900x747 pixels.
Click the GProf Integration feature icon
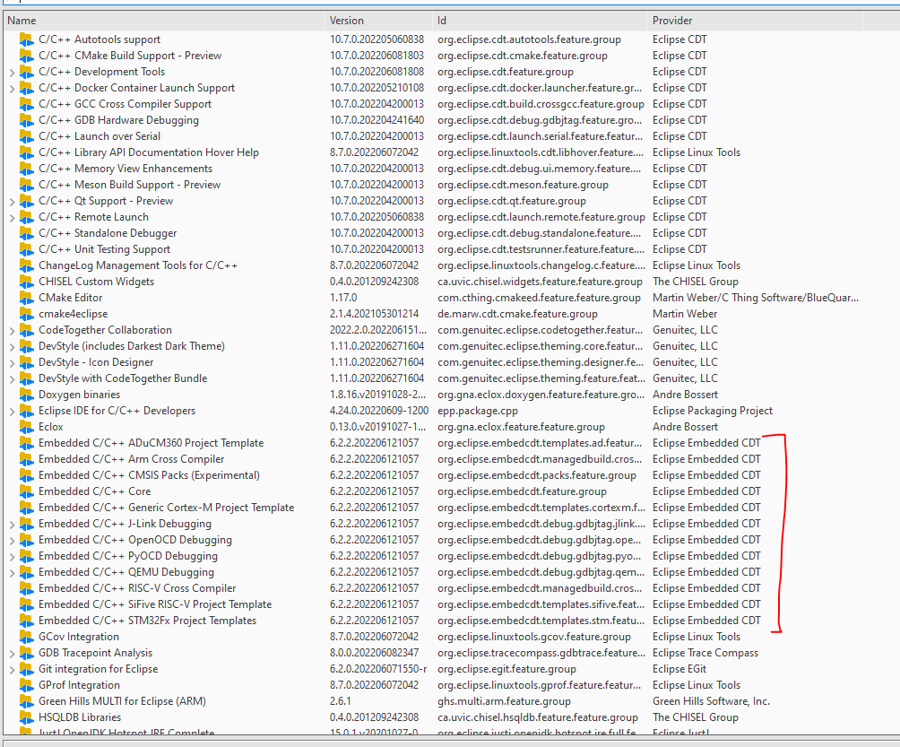[25, 685]
